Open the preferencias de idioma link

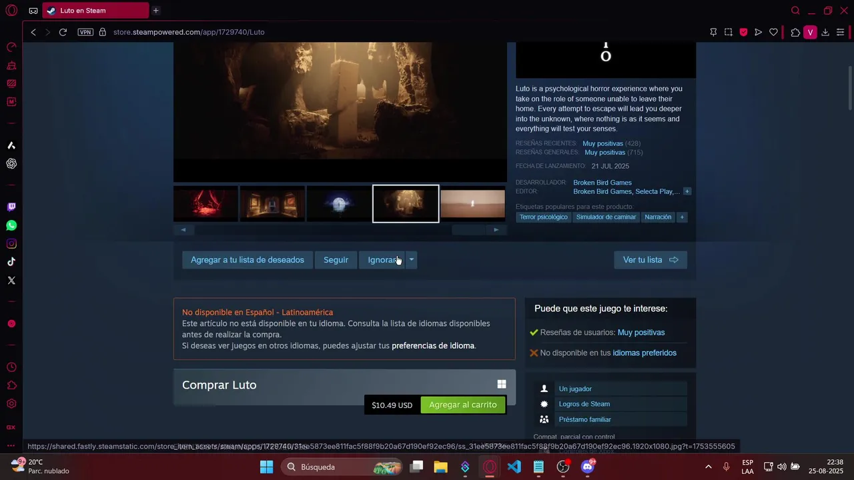point(433,346)
